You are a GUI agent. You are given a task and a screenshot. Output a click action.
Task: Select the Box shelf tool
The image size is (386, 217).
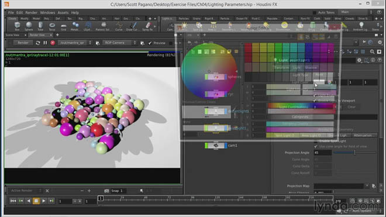(17, 26)
